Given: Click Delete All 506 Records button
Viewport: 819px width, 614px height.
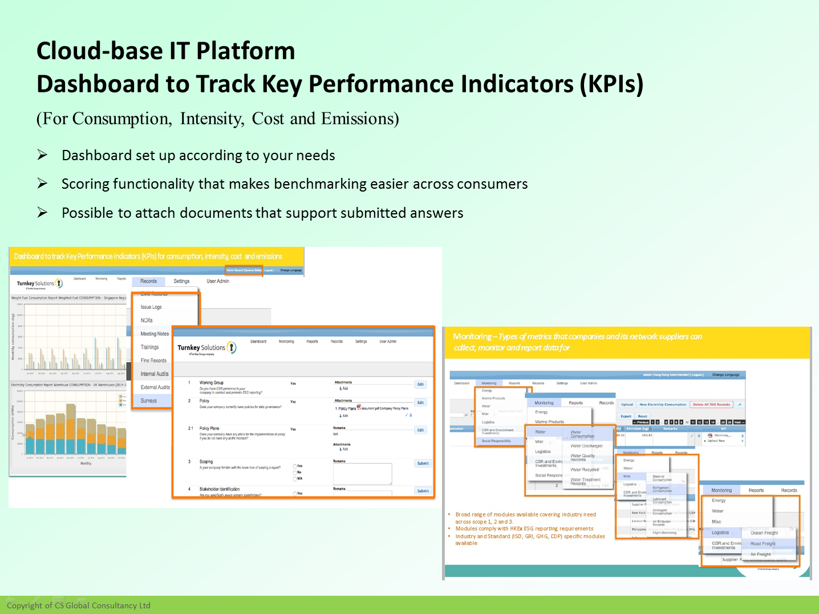Looking at the screenshot, I should click(x=711, y=404).
